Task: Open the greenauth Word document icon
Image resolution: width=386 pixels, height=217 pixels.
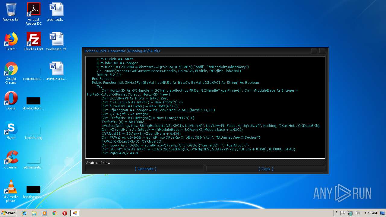Action: click(56, 12)
